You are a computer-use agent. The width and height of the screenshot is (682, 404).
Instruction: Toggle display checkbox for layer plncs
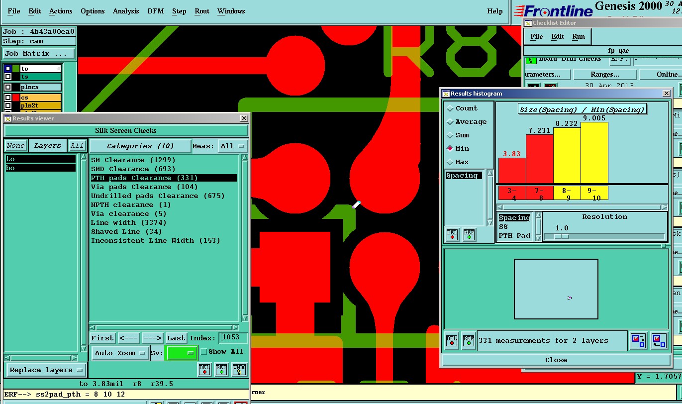[x=7, y=87]
